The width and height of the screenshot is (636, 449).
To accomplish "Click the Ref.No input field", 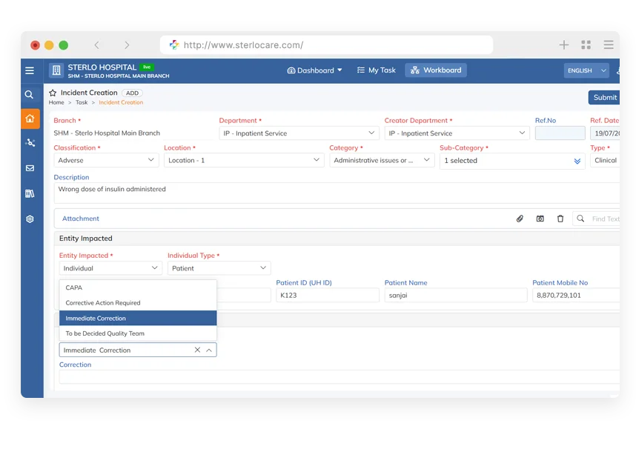I will click(560, 133).
